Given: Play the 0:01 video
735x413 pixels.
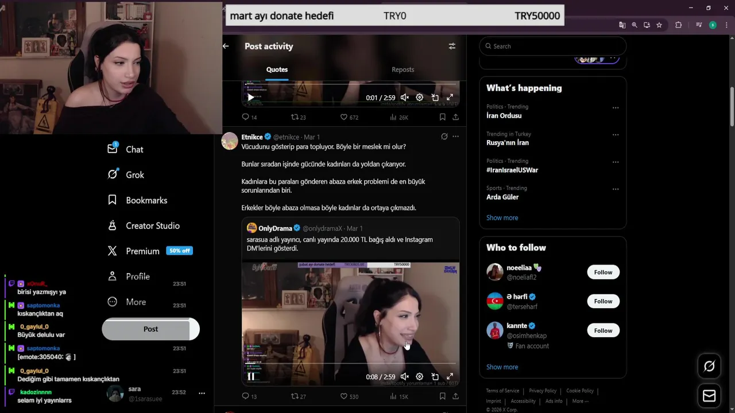Looking at the screenshot, I should click(x=251, y=98).
